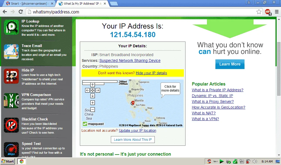Open the Adblock Plus extension icon
The image size is (281, 165).
coord(268,12)
